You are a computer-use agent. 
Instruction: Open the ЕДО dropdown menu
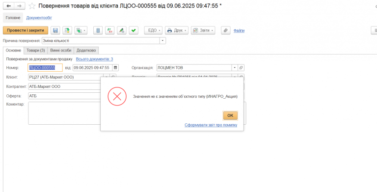point(153,30)
